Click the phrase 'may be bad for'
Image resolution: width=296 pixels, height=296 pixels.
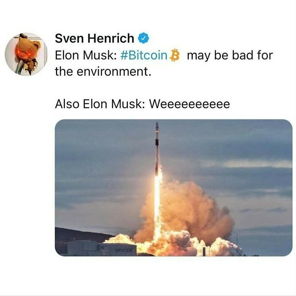(230, 55)
